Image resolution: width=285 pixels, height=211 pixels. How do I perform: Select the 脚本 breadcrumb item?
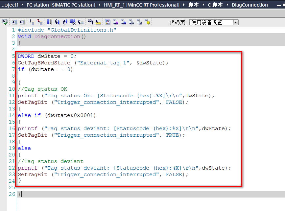(193, 5)
